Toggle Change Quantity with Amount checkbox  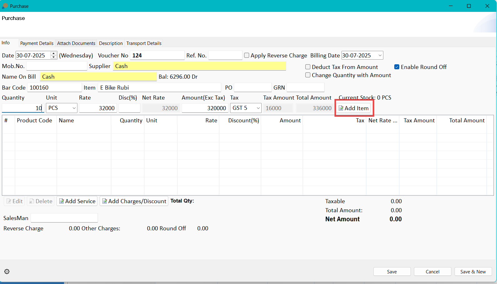point(308,75)
